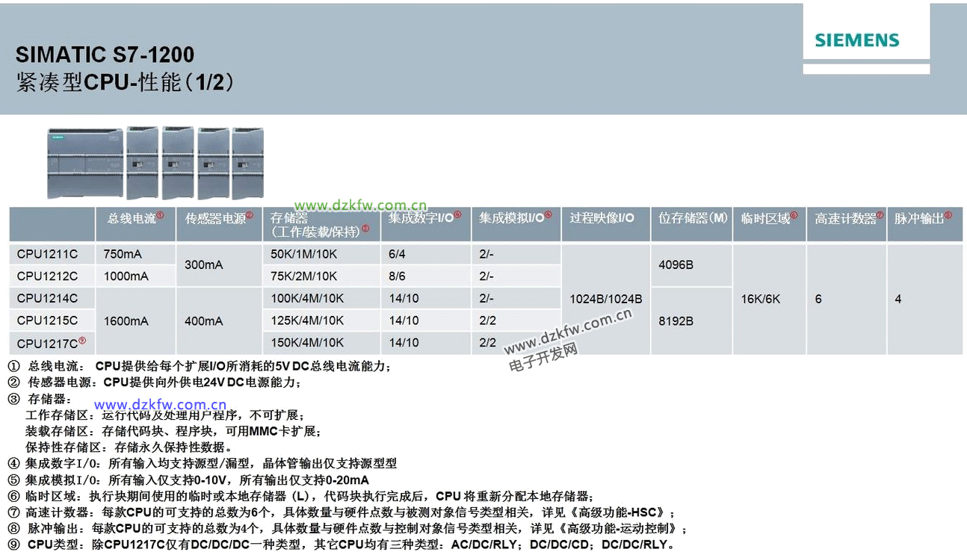Select footnote ① about 总线电流
967x558 pixels.
(x=200, y=367)
